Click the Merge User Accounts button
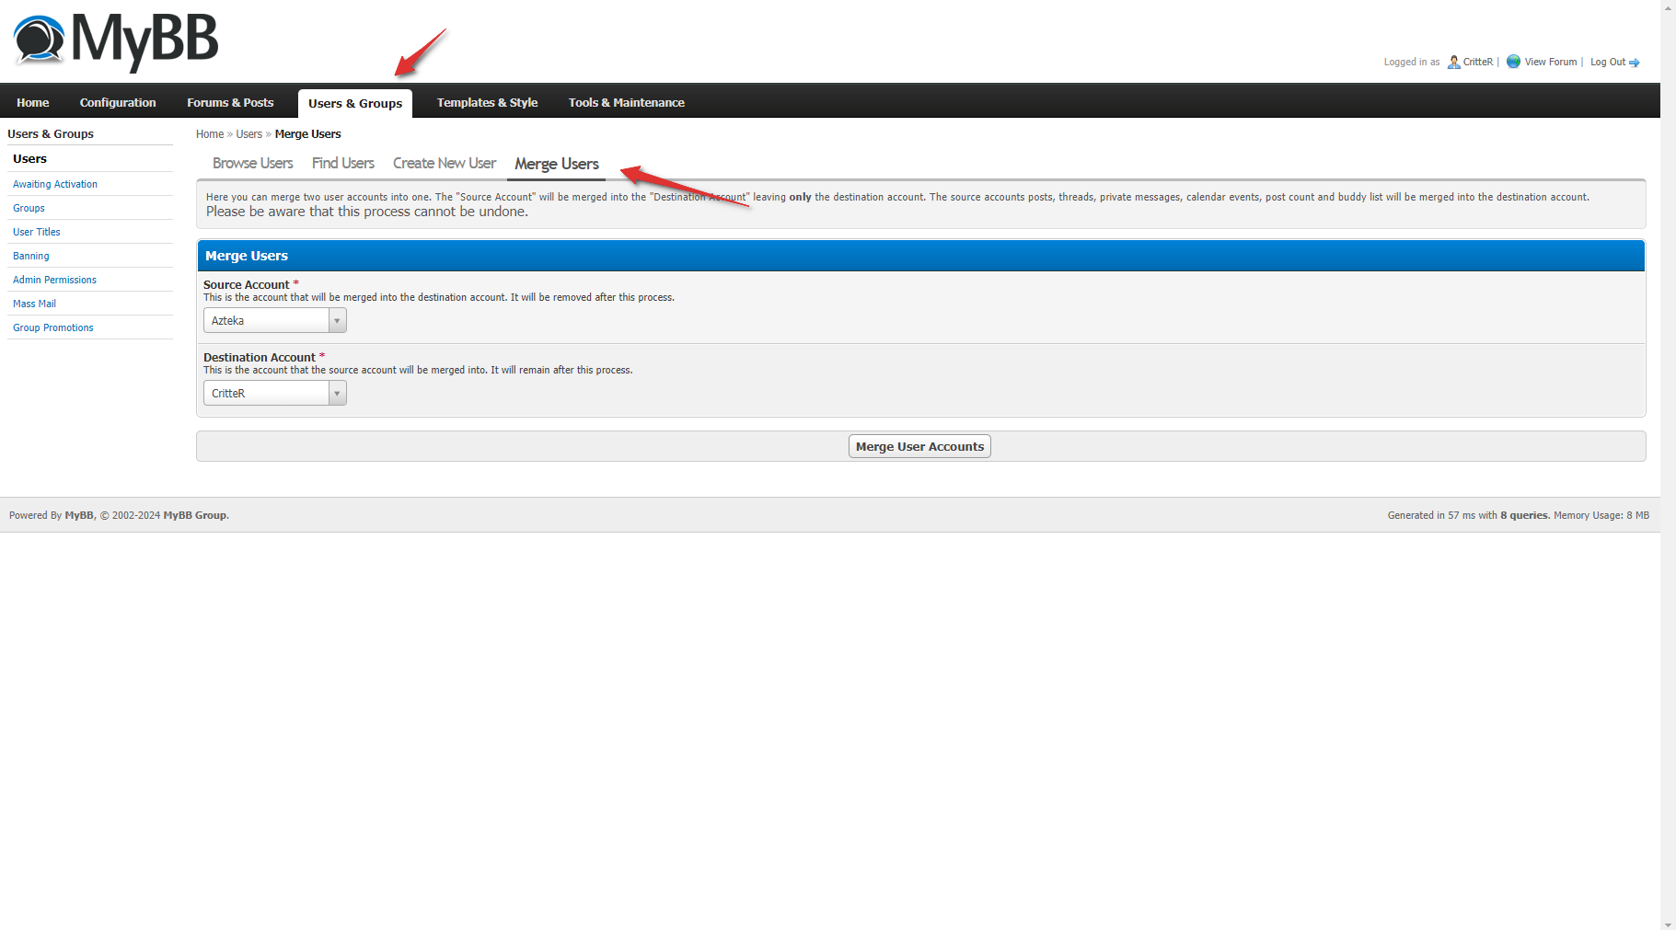1676x930 pixels. pyautogui.click(x=919, y=445)
